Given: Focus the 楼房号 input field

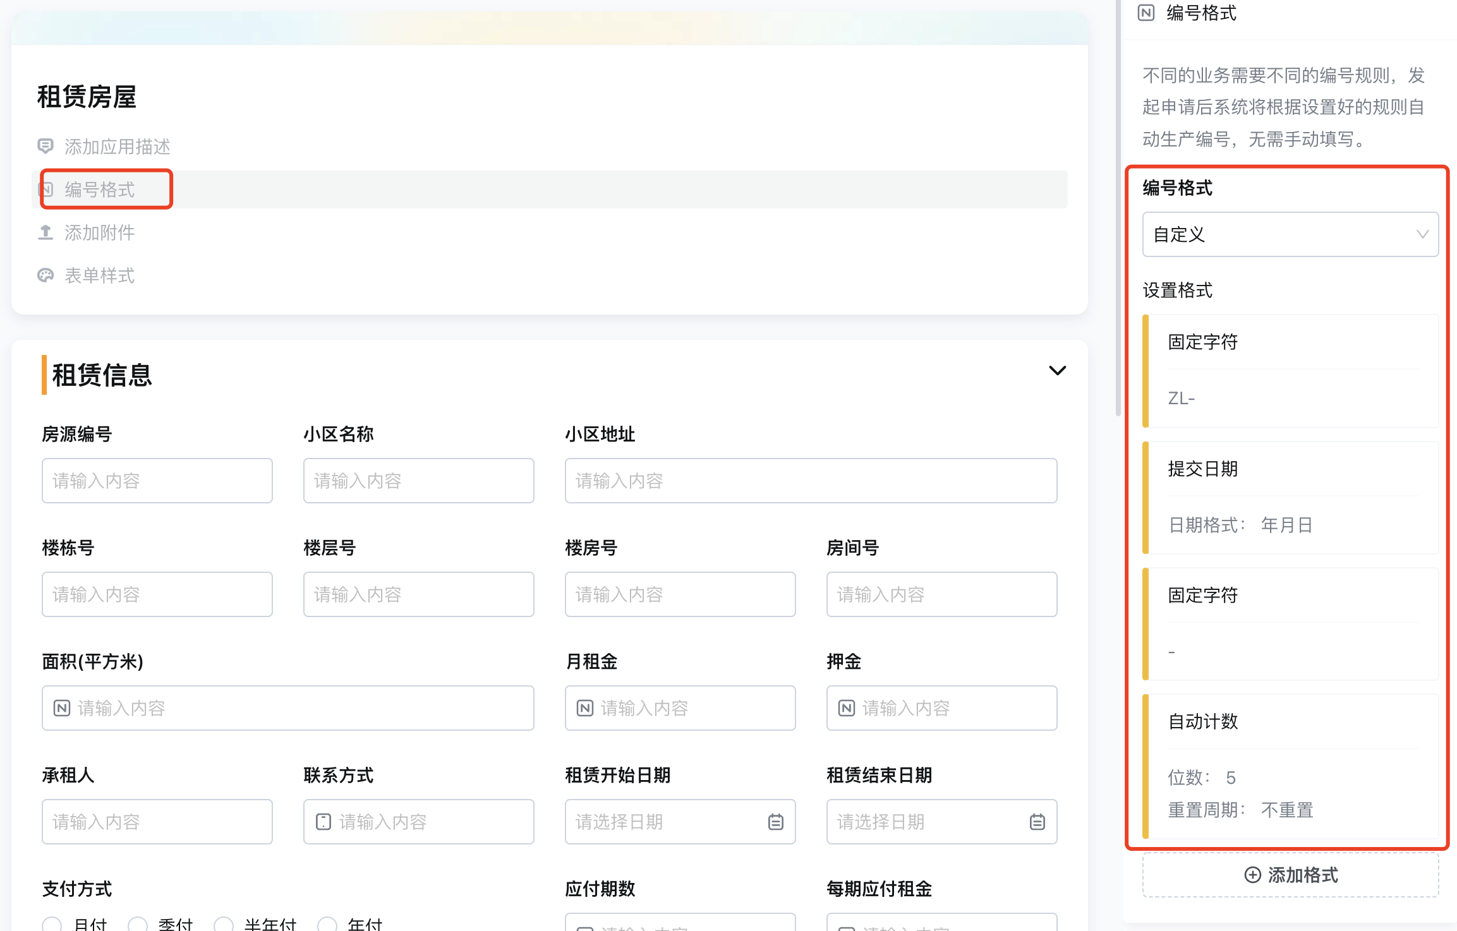Looking at the screenshot, I should (680, 594).
